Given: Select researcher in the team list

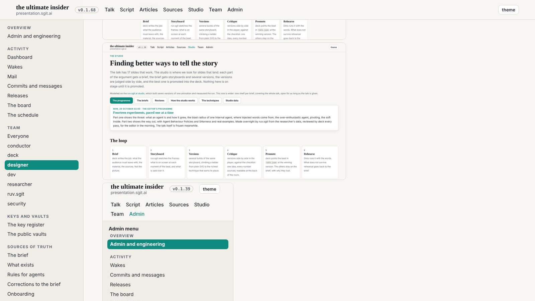Looking at the screenshot, I should (x=20, y=184).
